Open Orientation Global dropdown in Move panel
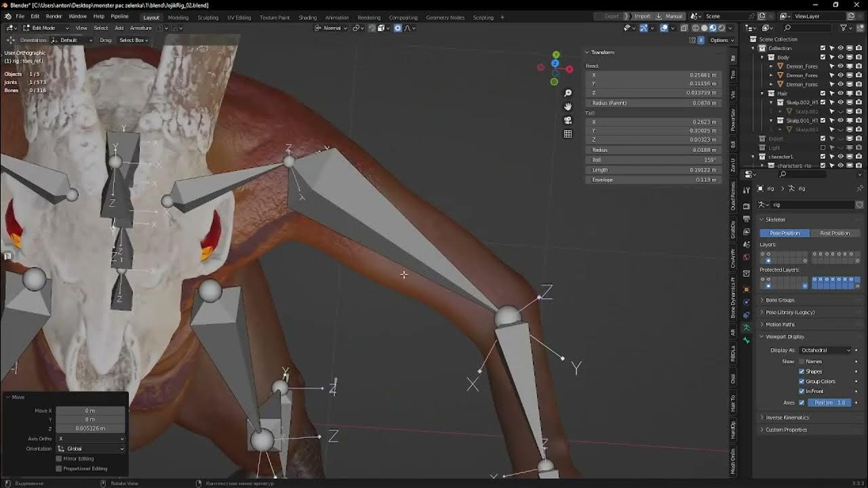Image resolution: width=868 pixels, height=488 pixels. point(91,449)
